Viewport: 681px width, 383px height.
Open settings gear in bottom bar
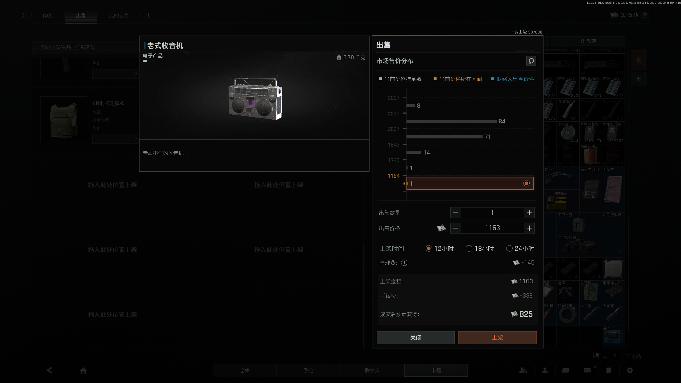(630, 370)
